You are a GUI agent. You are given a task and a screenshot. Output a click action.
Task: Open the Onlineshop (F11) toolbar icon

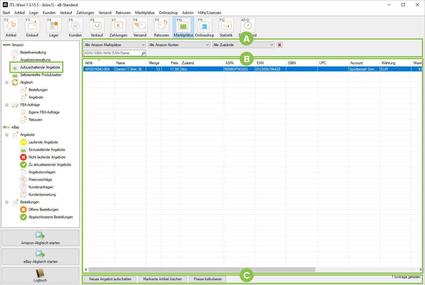point(205,25)
